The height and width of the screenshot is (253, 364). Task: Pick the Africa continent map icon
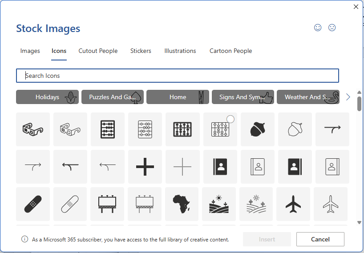click(x=182, y=204)
